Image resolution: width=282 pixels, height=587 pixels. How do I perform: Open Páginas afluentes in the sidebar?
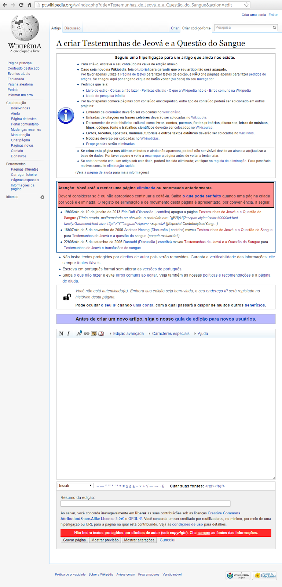[25, 169]
